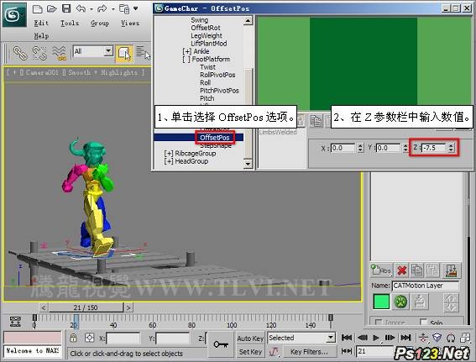Select the Select and Link chain tool
This screenshot has width=476, height=362.
tap(20, 53)
